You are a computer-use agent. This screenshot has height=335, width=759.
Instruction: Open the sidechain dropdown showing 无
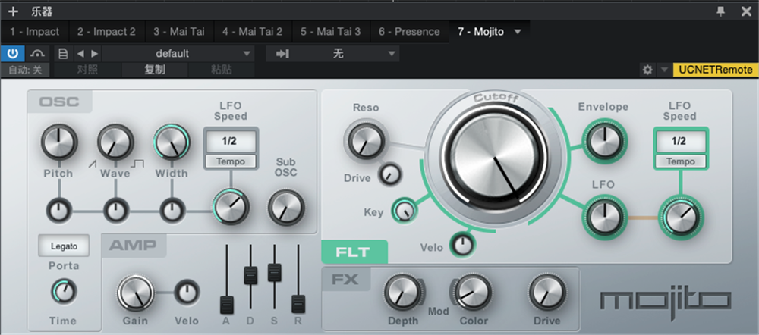(x=344, y=53)
